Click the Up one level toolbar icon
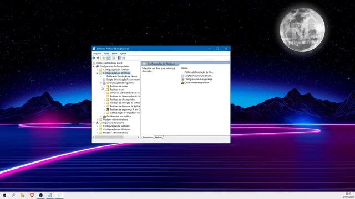The width and height of the screenshot is (355, 199). coord(104,58)
